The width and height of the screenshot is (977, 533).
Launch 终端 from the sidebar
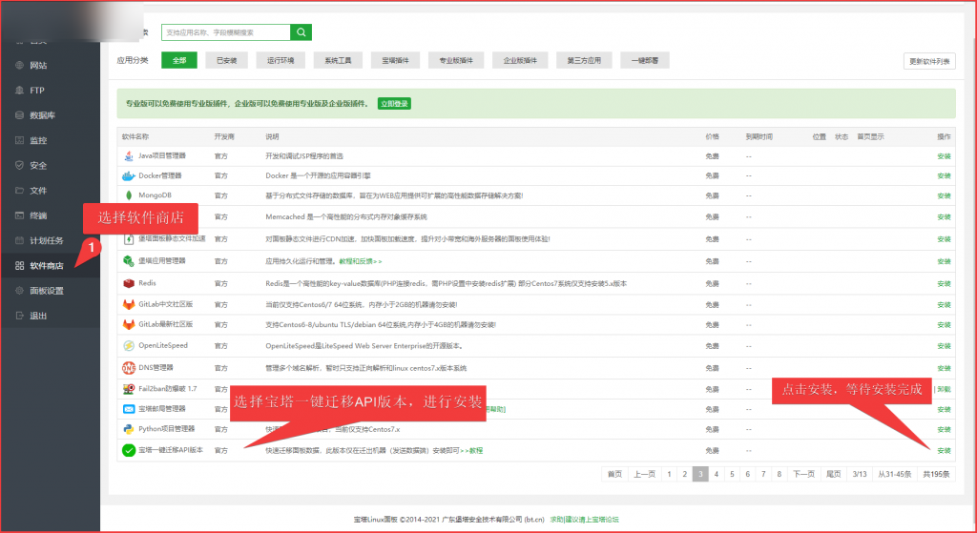point(38,215)
